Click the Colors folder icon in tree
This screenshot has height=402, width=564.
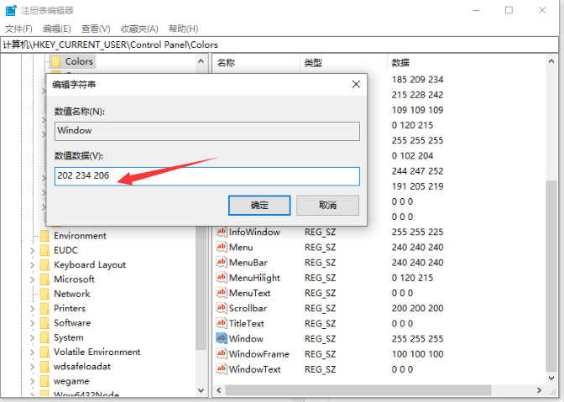(56, 61)
